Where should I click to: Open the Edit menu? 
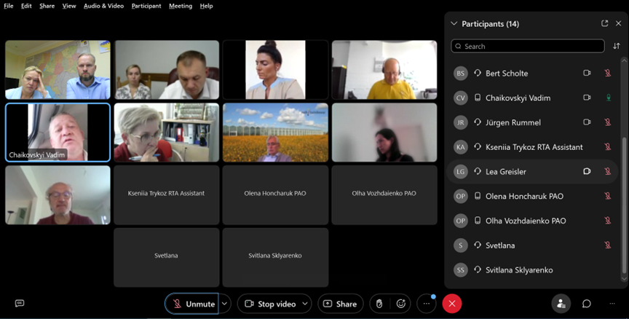coord(26,6)
